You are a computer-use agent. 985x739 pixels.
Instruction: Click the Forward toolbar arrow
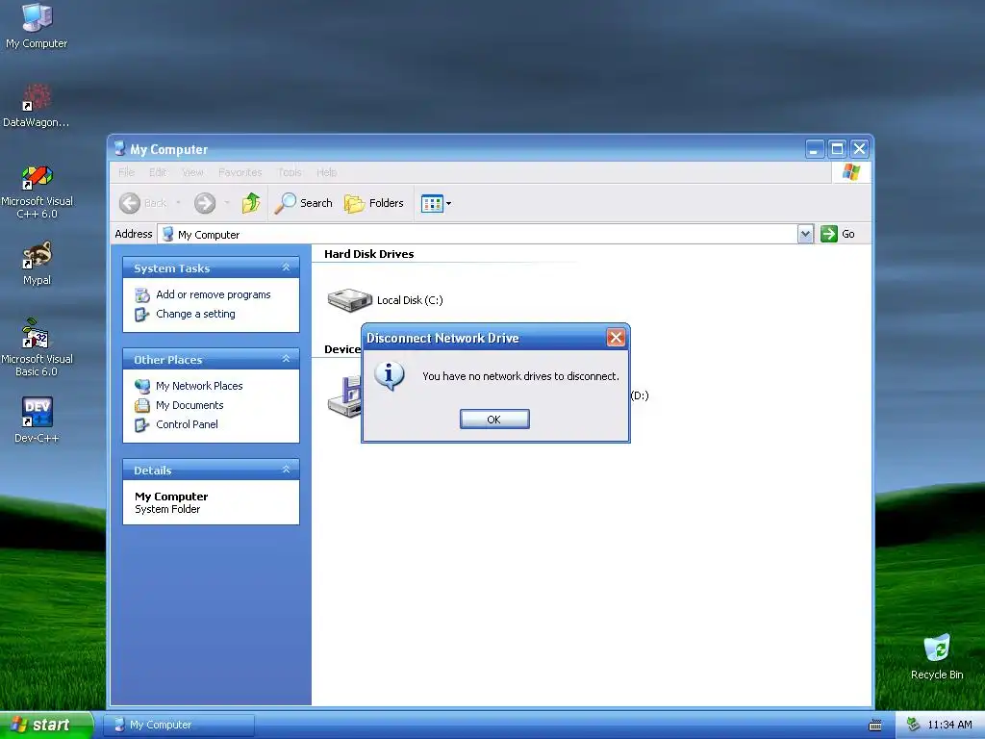coord(205,203)
